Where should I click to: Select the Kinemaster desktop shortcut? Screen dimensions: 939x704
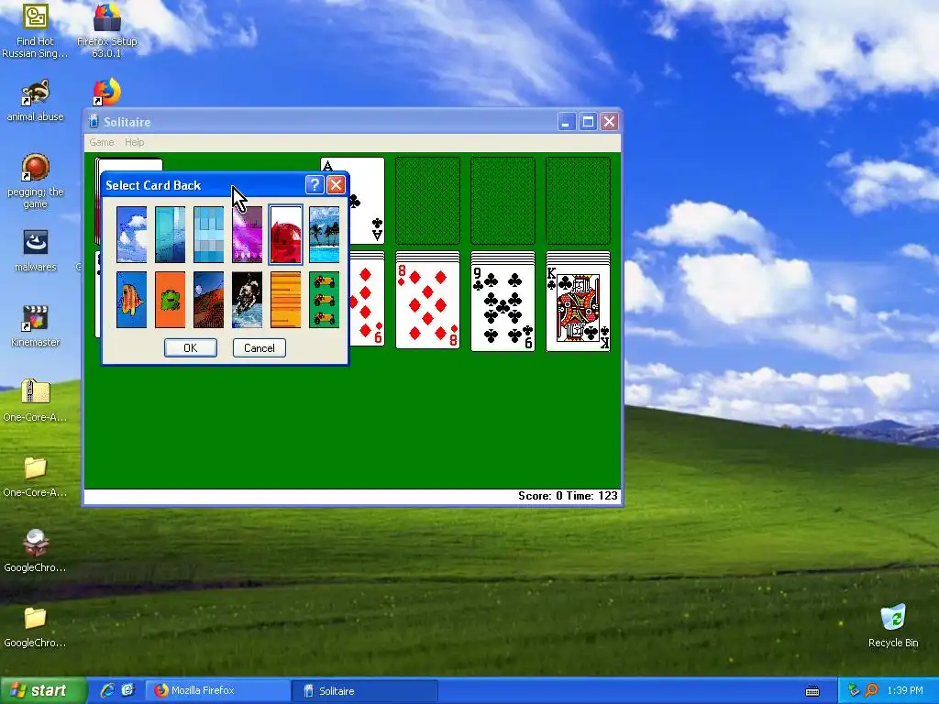[35, 326]
